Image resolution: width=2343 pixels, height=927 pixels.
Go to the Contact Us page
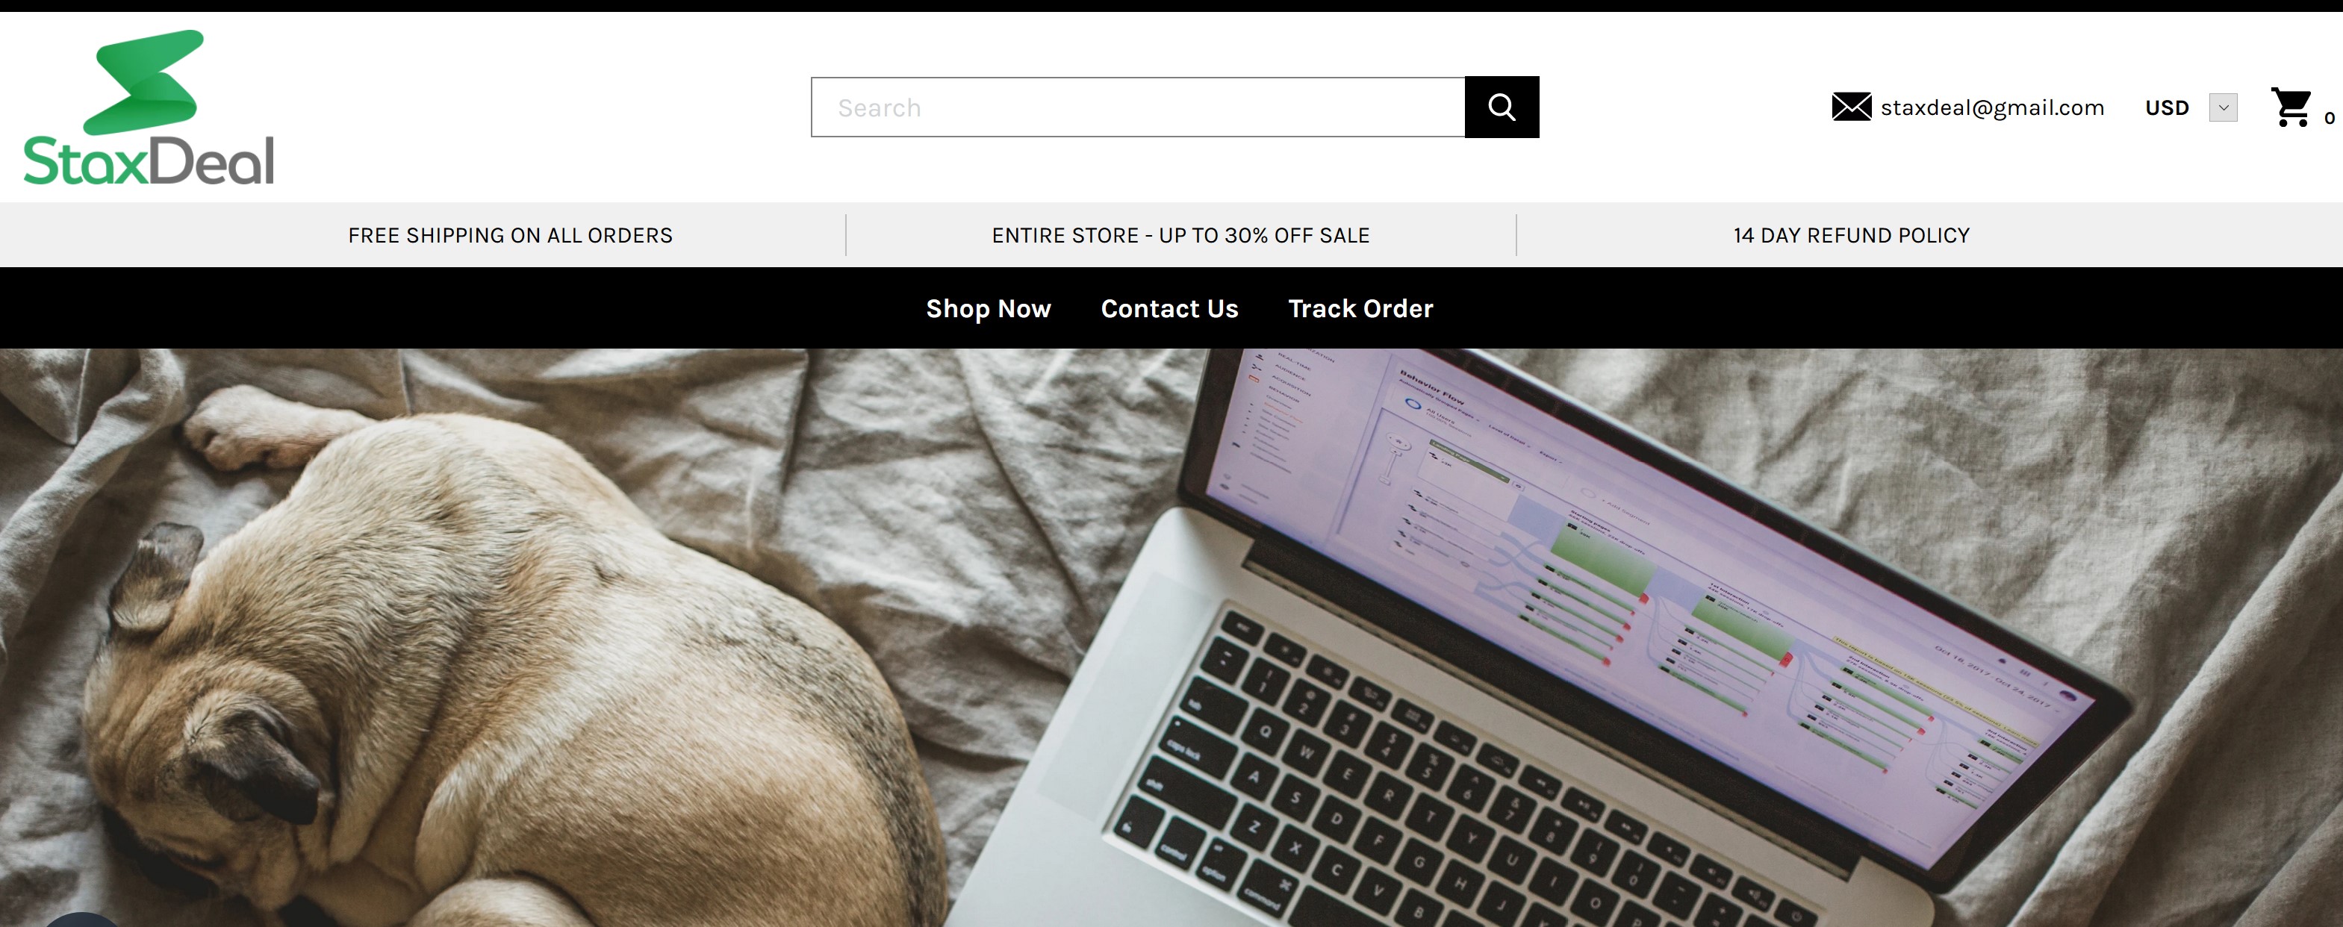[1169, 309]
